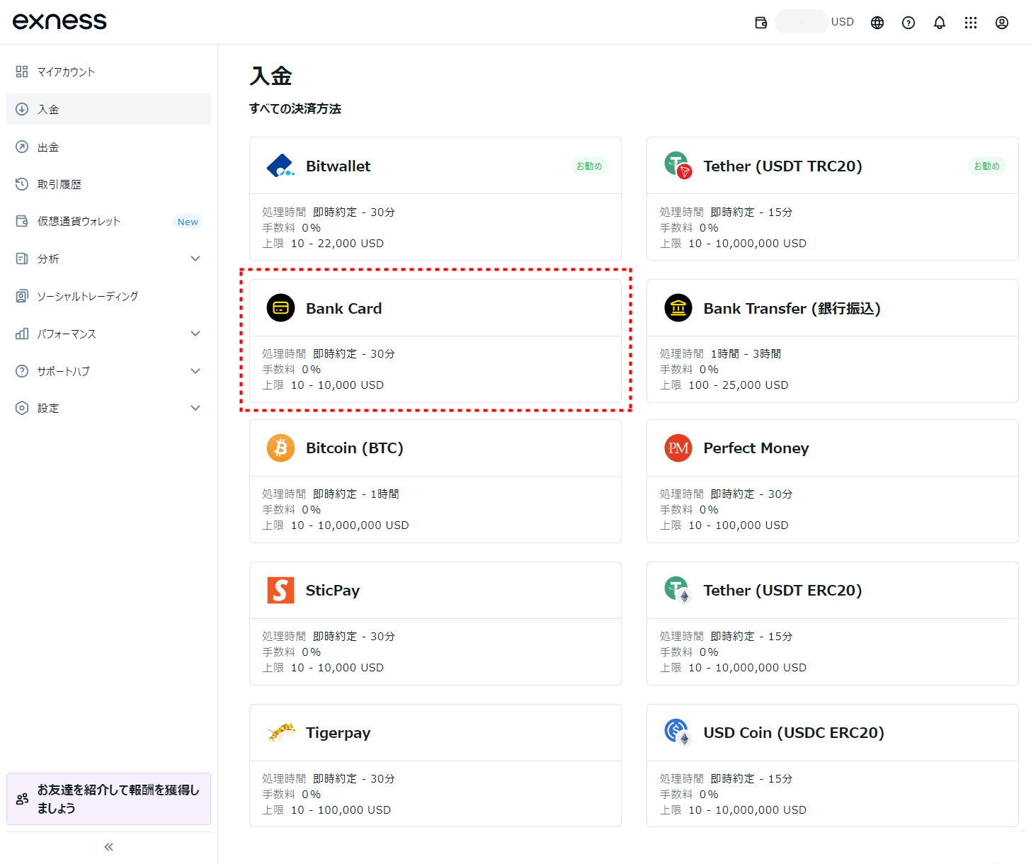Choose Tigerpay deposit method
1031x864 pixels.
(435, 766)
